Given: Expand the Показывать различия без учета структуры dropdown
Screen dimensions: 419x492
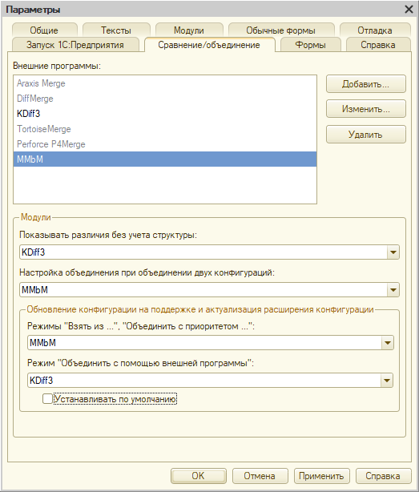Looking at the screenshot, I should [393, 252].
